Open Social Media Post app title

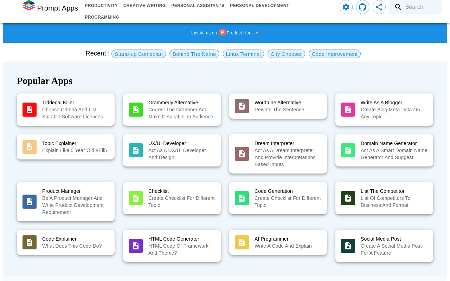[381, 239]
